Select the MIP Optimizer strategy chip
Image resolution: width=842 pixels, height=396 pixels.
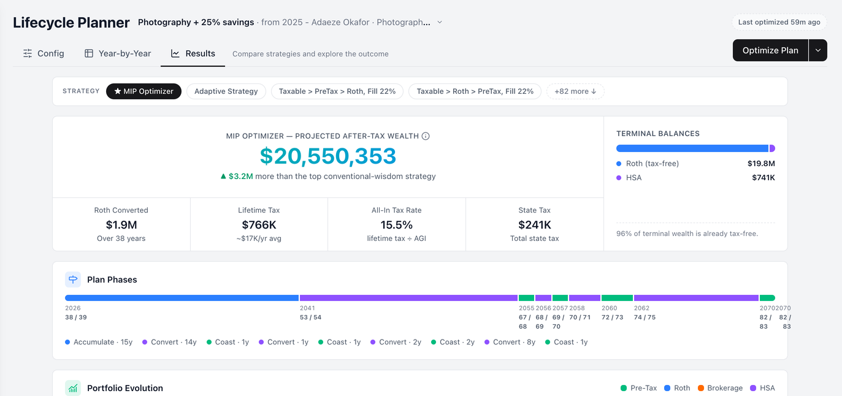[x=144, y=91]
